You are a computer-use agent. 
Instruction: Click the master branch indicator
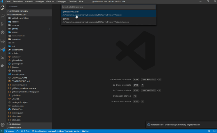click(10, 131)
